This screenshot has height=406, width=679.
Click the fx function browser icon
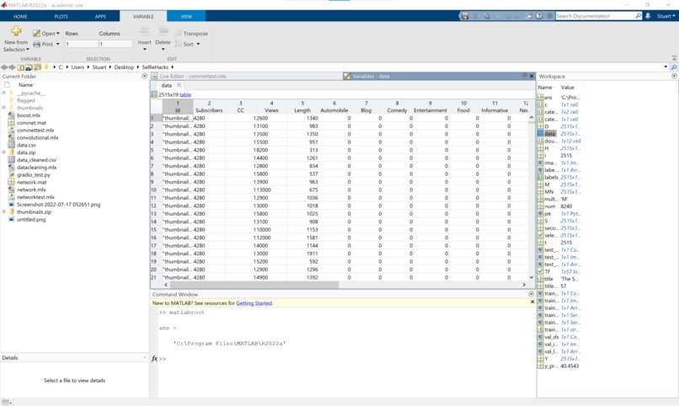[155, 358]
